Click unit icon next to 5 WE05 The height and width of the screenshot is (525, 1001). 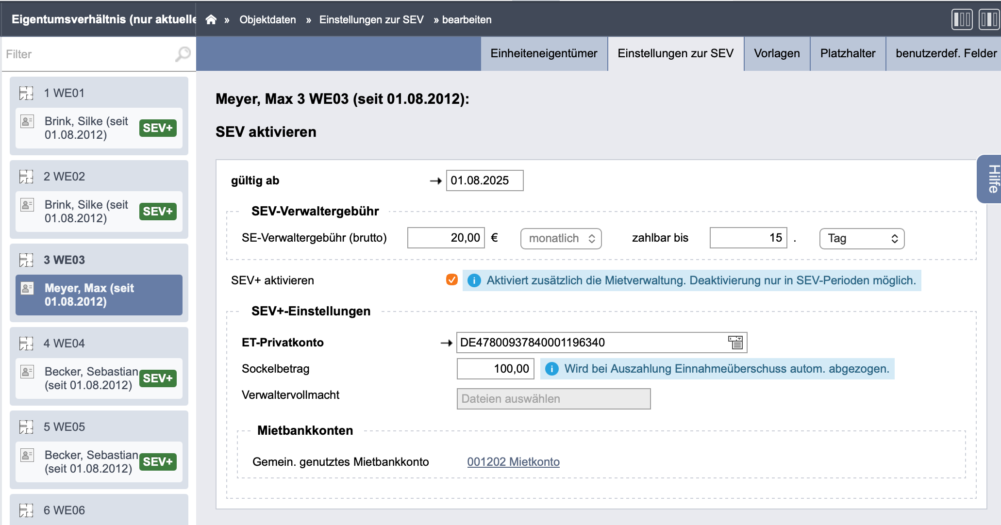point(26,427)
